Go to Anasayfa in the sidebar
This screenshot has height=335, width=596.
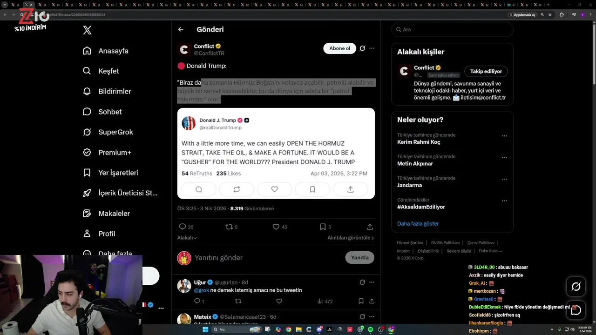(106, 51)
